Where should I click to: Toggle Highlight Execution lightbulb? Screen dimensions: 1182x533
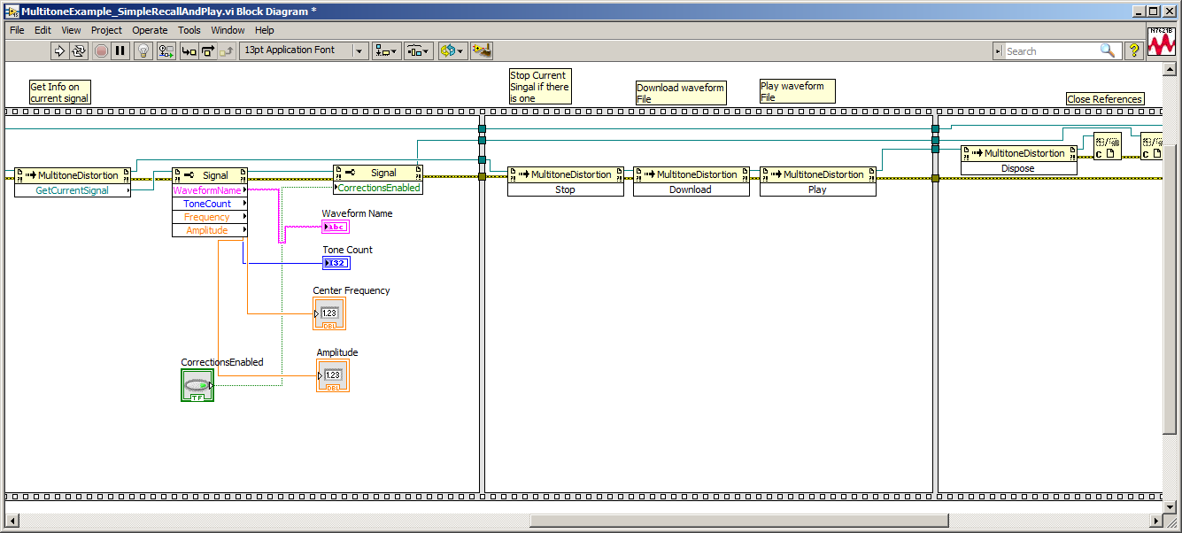pos(143,50)
